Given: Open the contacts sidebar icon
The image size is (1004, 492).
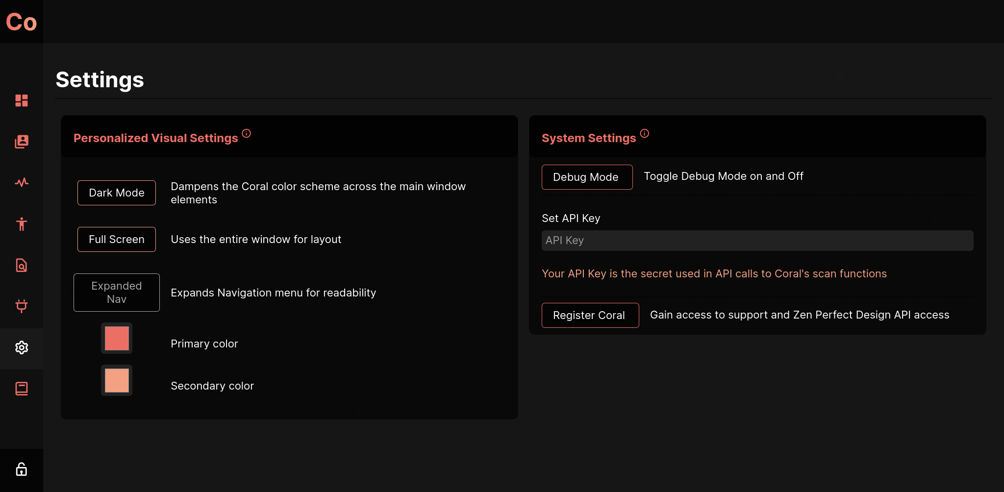Looking at the screenshot, I should [x=22, y=142].
